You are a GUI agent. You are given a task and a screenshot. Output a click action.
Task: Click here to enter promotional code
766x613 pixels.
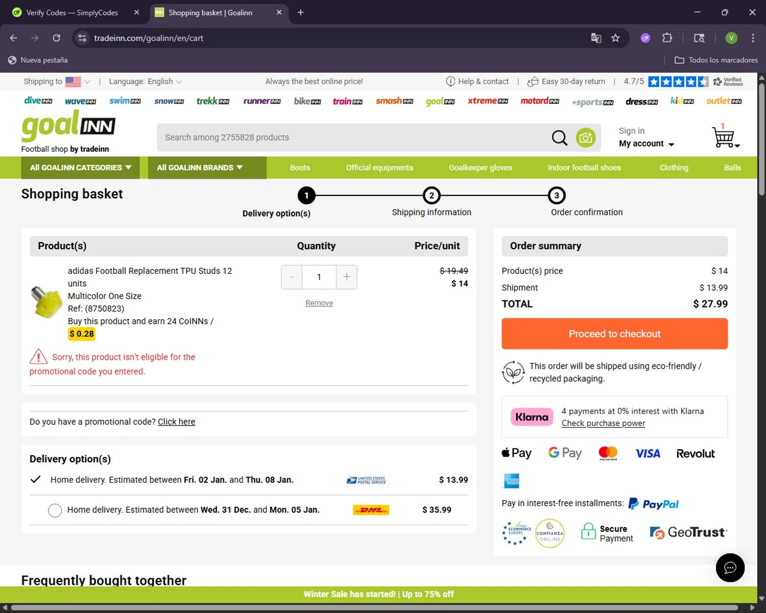point(176,421)
